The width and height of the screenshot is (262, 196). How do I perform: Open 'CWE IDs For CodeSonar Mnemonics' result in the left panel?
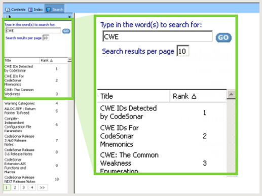(14, 80)
